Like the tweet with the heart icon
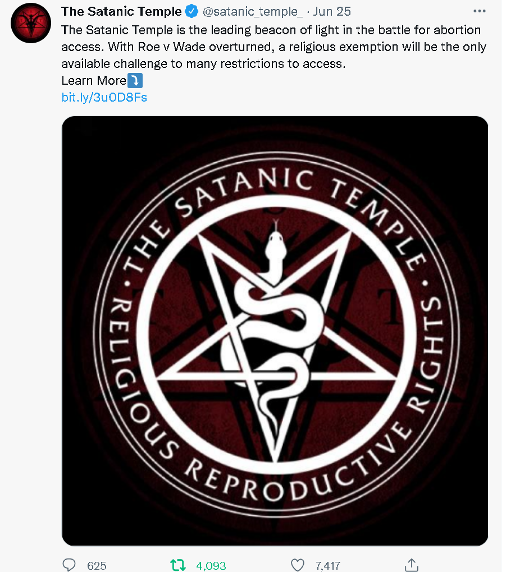Image resolution: width=506 pixels, height=572 pixels. coord(297,564)
